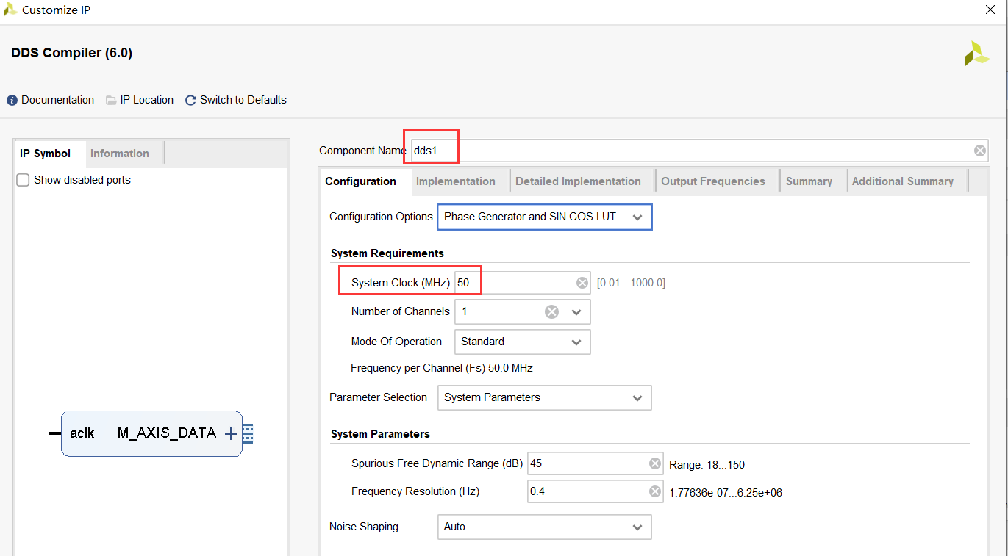Switch to the Detailed Implementation tab
This screenshot has width=1008, height=556.
579,181
